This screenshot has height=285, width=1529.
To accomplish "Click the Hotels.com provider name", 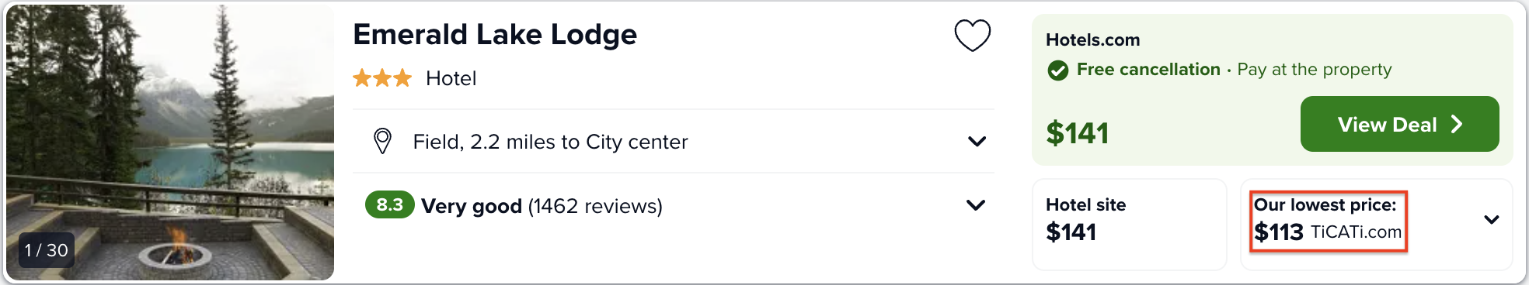I will click(1092, 39).
